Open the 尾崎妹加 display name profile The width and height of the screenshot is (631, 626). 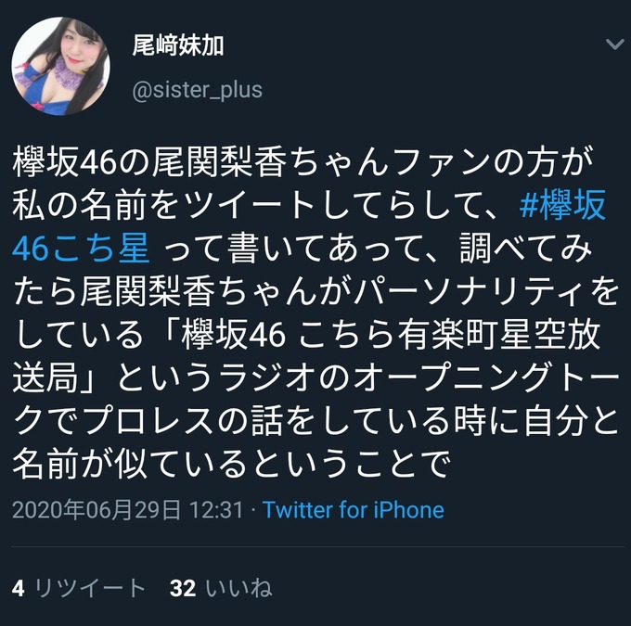(178, 45)
